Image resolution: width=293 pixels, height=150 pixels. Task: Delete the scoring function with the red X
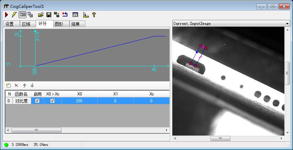click(16, 85)
